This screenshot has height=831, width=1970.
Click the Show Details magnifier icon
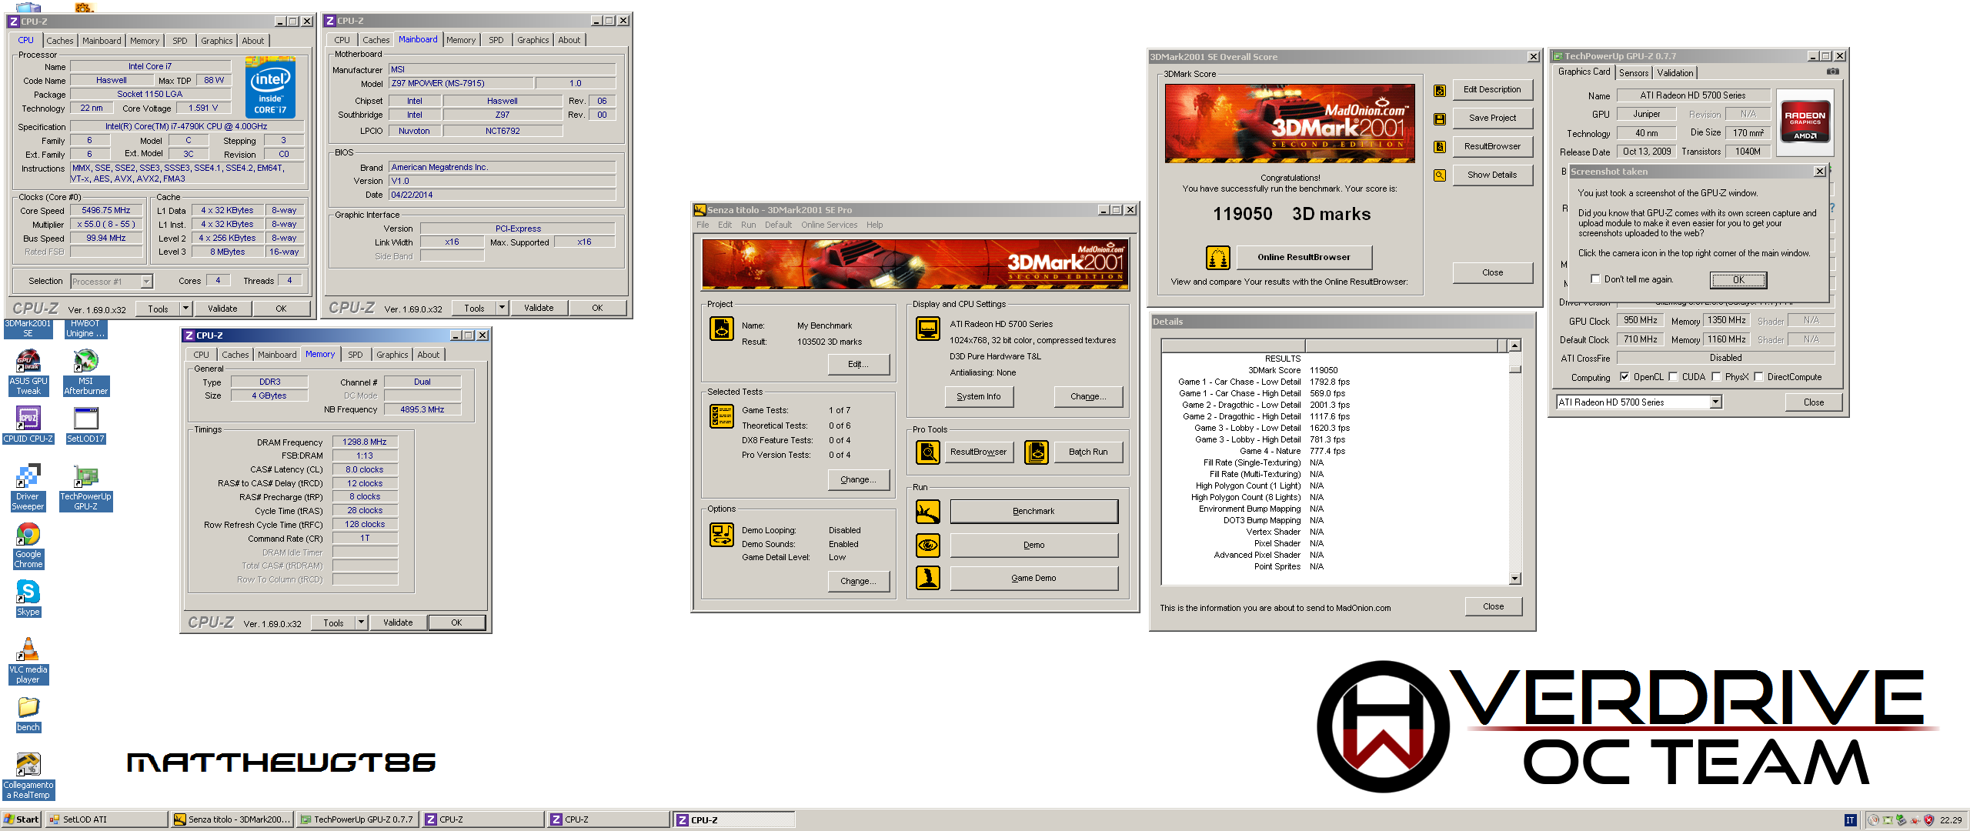tap(1440, 175)
